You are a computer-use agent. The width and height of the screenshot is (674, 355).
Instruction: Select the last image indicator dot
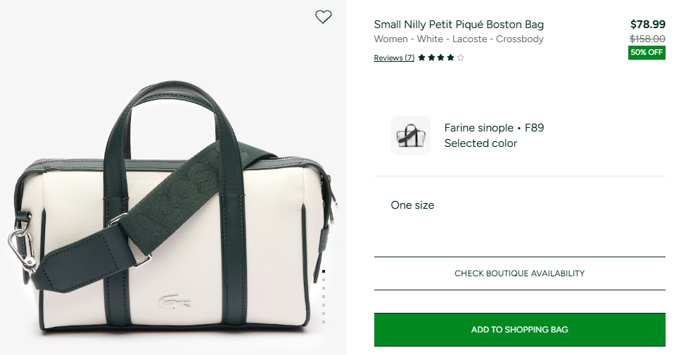coord(324,321)
